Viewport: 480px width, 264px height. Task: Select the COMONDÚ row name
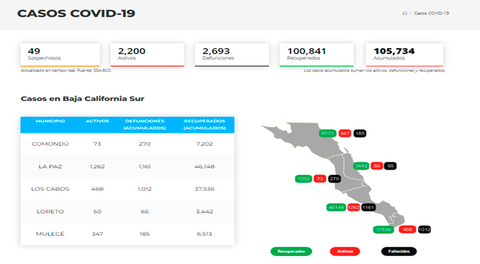(x=50, y=144)
